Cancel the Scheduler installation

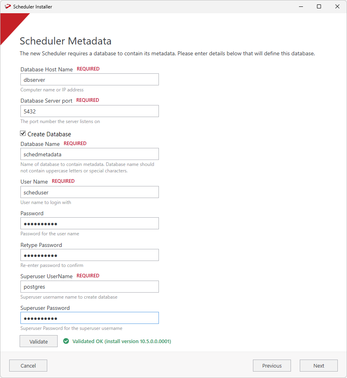(x=28, y=366)
